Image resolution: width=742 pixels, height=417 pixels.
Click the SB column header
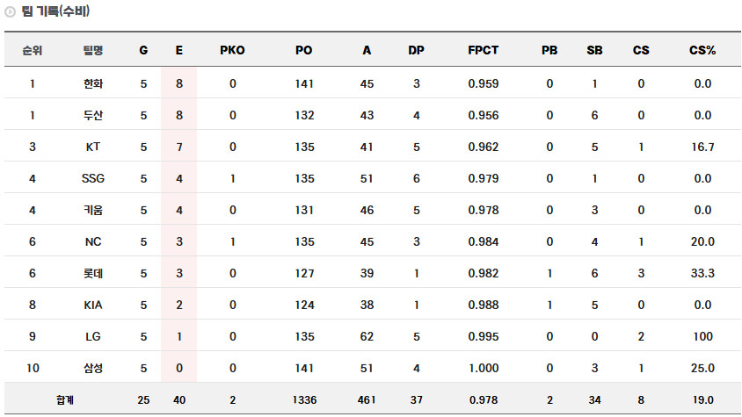tap(595, 50)
